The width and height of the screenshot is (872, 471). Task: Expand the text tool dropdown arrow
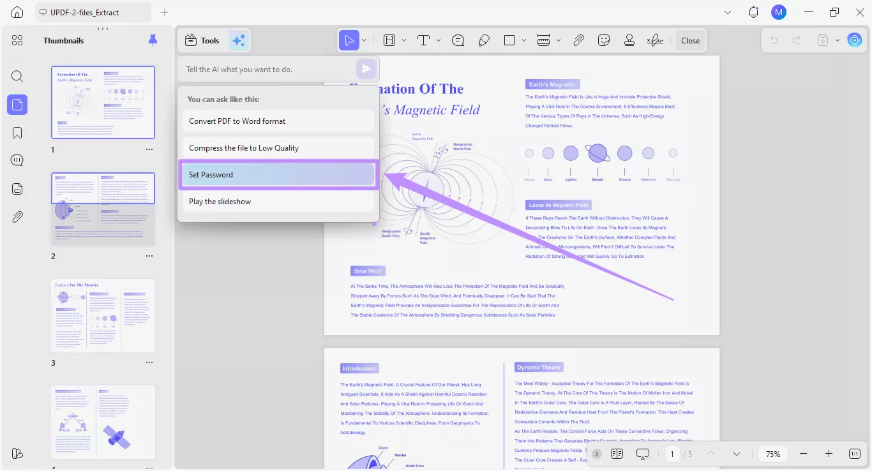tap(438, 40)
